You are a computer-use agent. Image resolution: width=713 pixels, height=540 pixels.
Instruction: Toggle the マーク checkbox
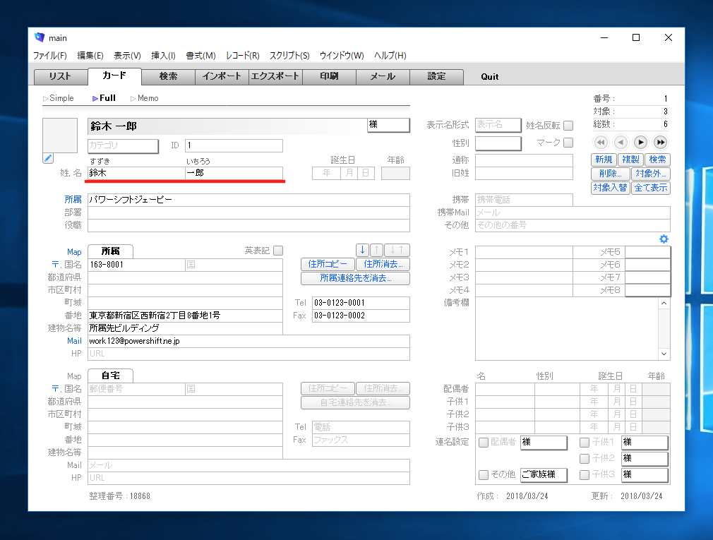pos(568,143)
